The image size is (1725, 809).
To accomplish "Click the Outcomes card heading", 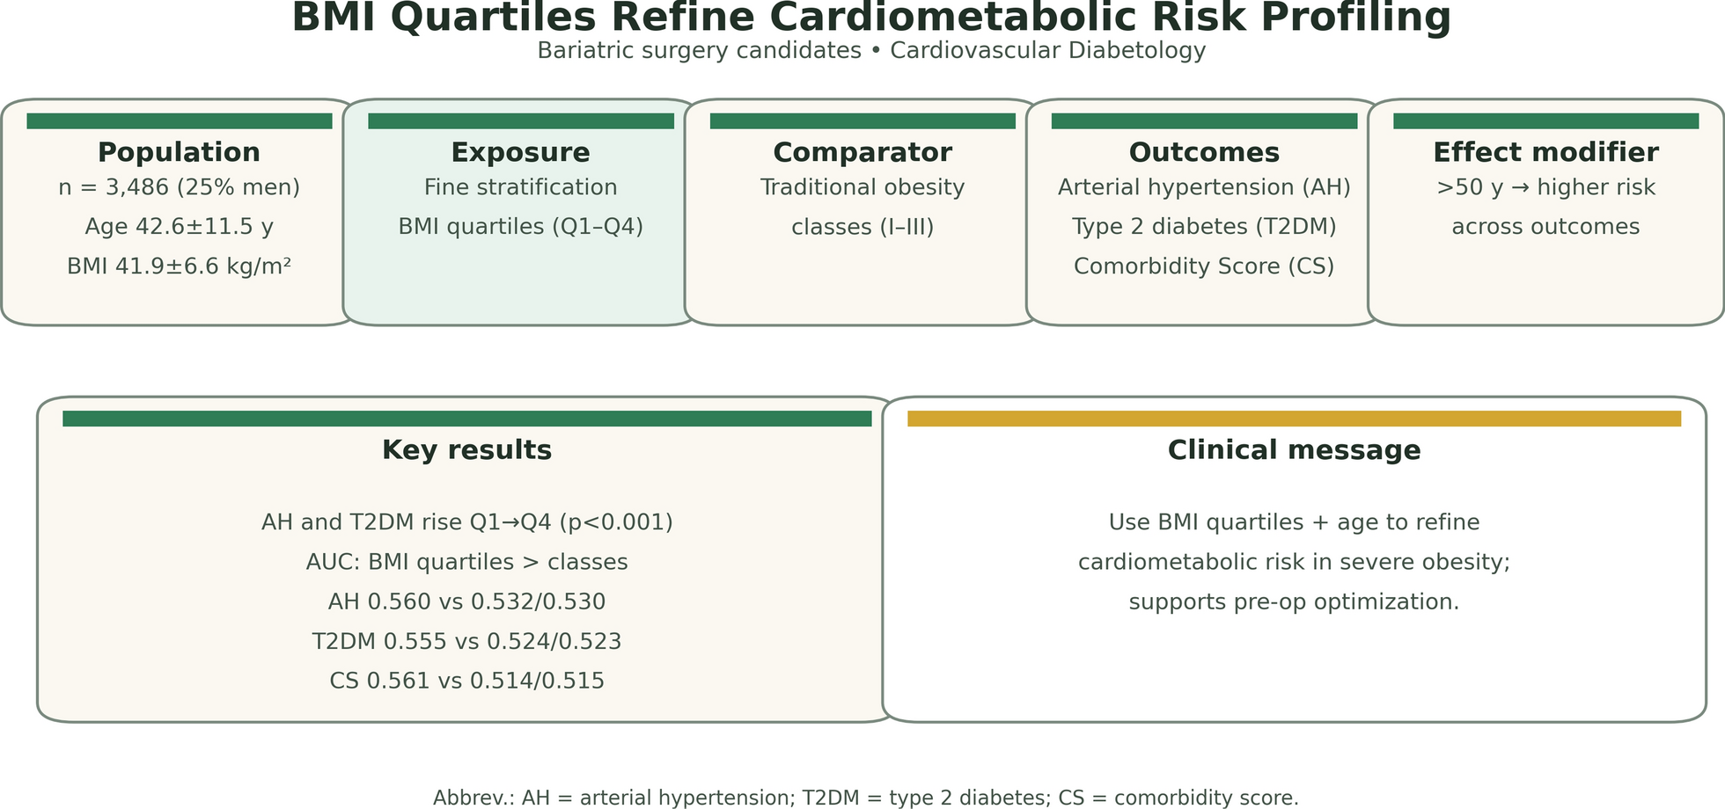I will 1204,153.
